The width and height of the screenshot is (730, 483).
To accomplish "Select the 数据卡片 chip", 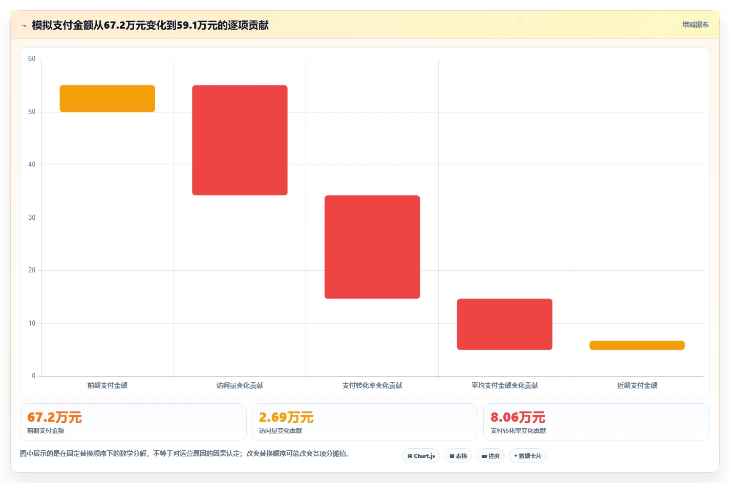I will (528, 456).
